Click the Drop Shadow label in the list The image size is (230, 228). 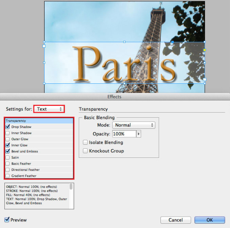(21, 127)
